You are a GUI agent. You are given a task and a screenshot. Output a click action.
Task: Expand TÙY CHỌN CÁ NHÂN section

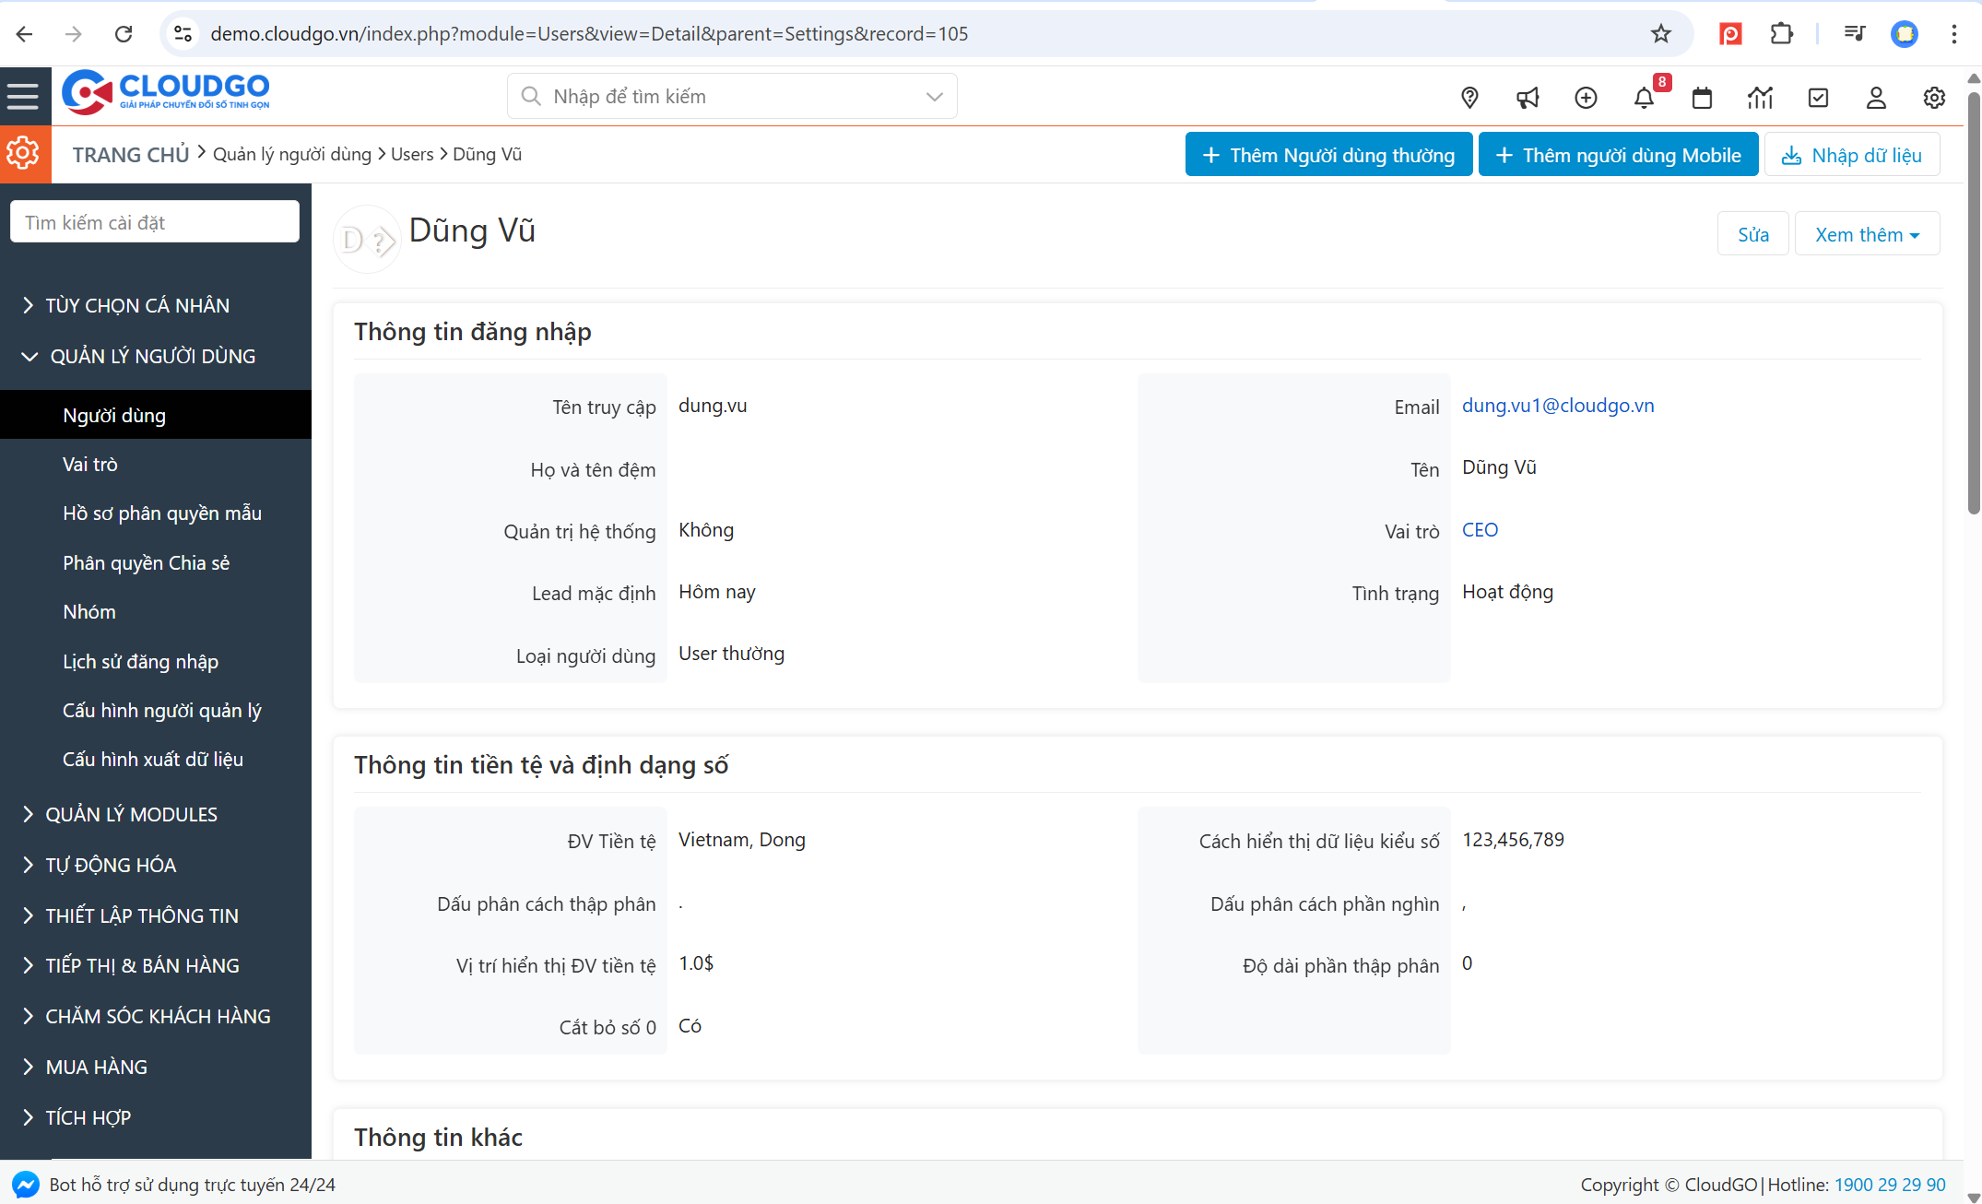[x=137, y=305]
